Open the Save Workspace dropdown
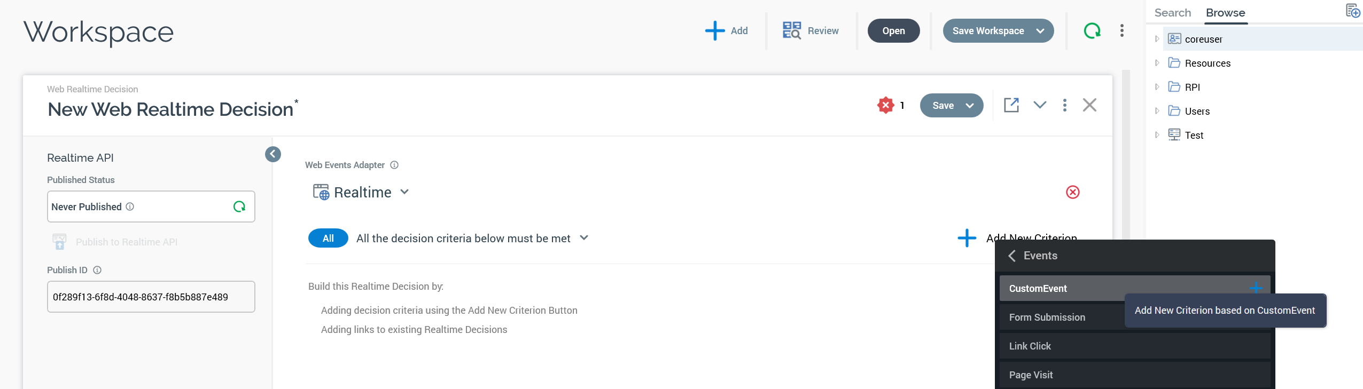1363x389 pixels. point(1040,31)
